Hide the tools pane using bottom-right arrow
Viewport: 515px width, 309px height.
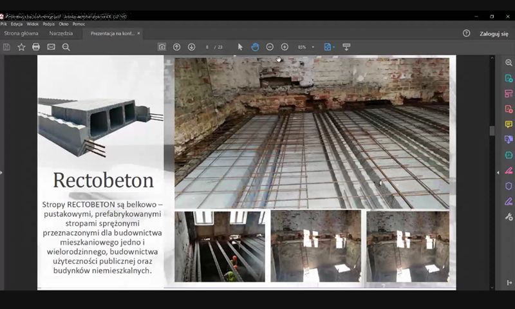[509, 283]
